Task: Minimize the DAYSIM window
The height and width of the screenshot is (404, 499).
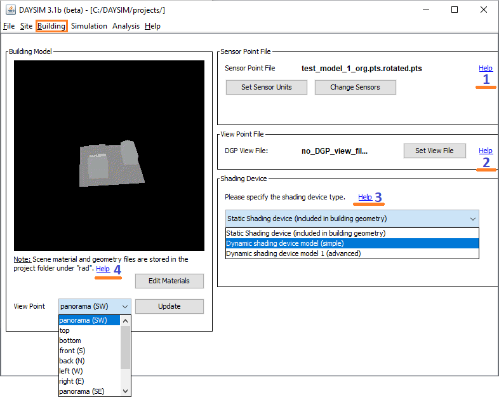Action: click(x=426, y=10)
